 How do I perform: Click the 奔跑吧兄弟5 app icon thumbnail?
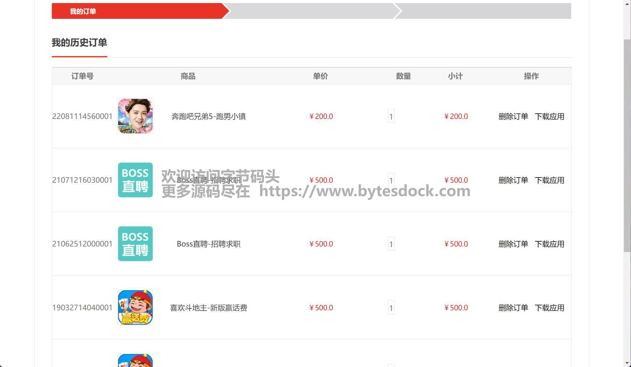[x=135, y=116]
